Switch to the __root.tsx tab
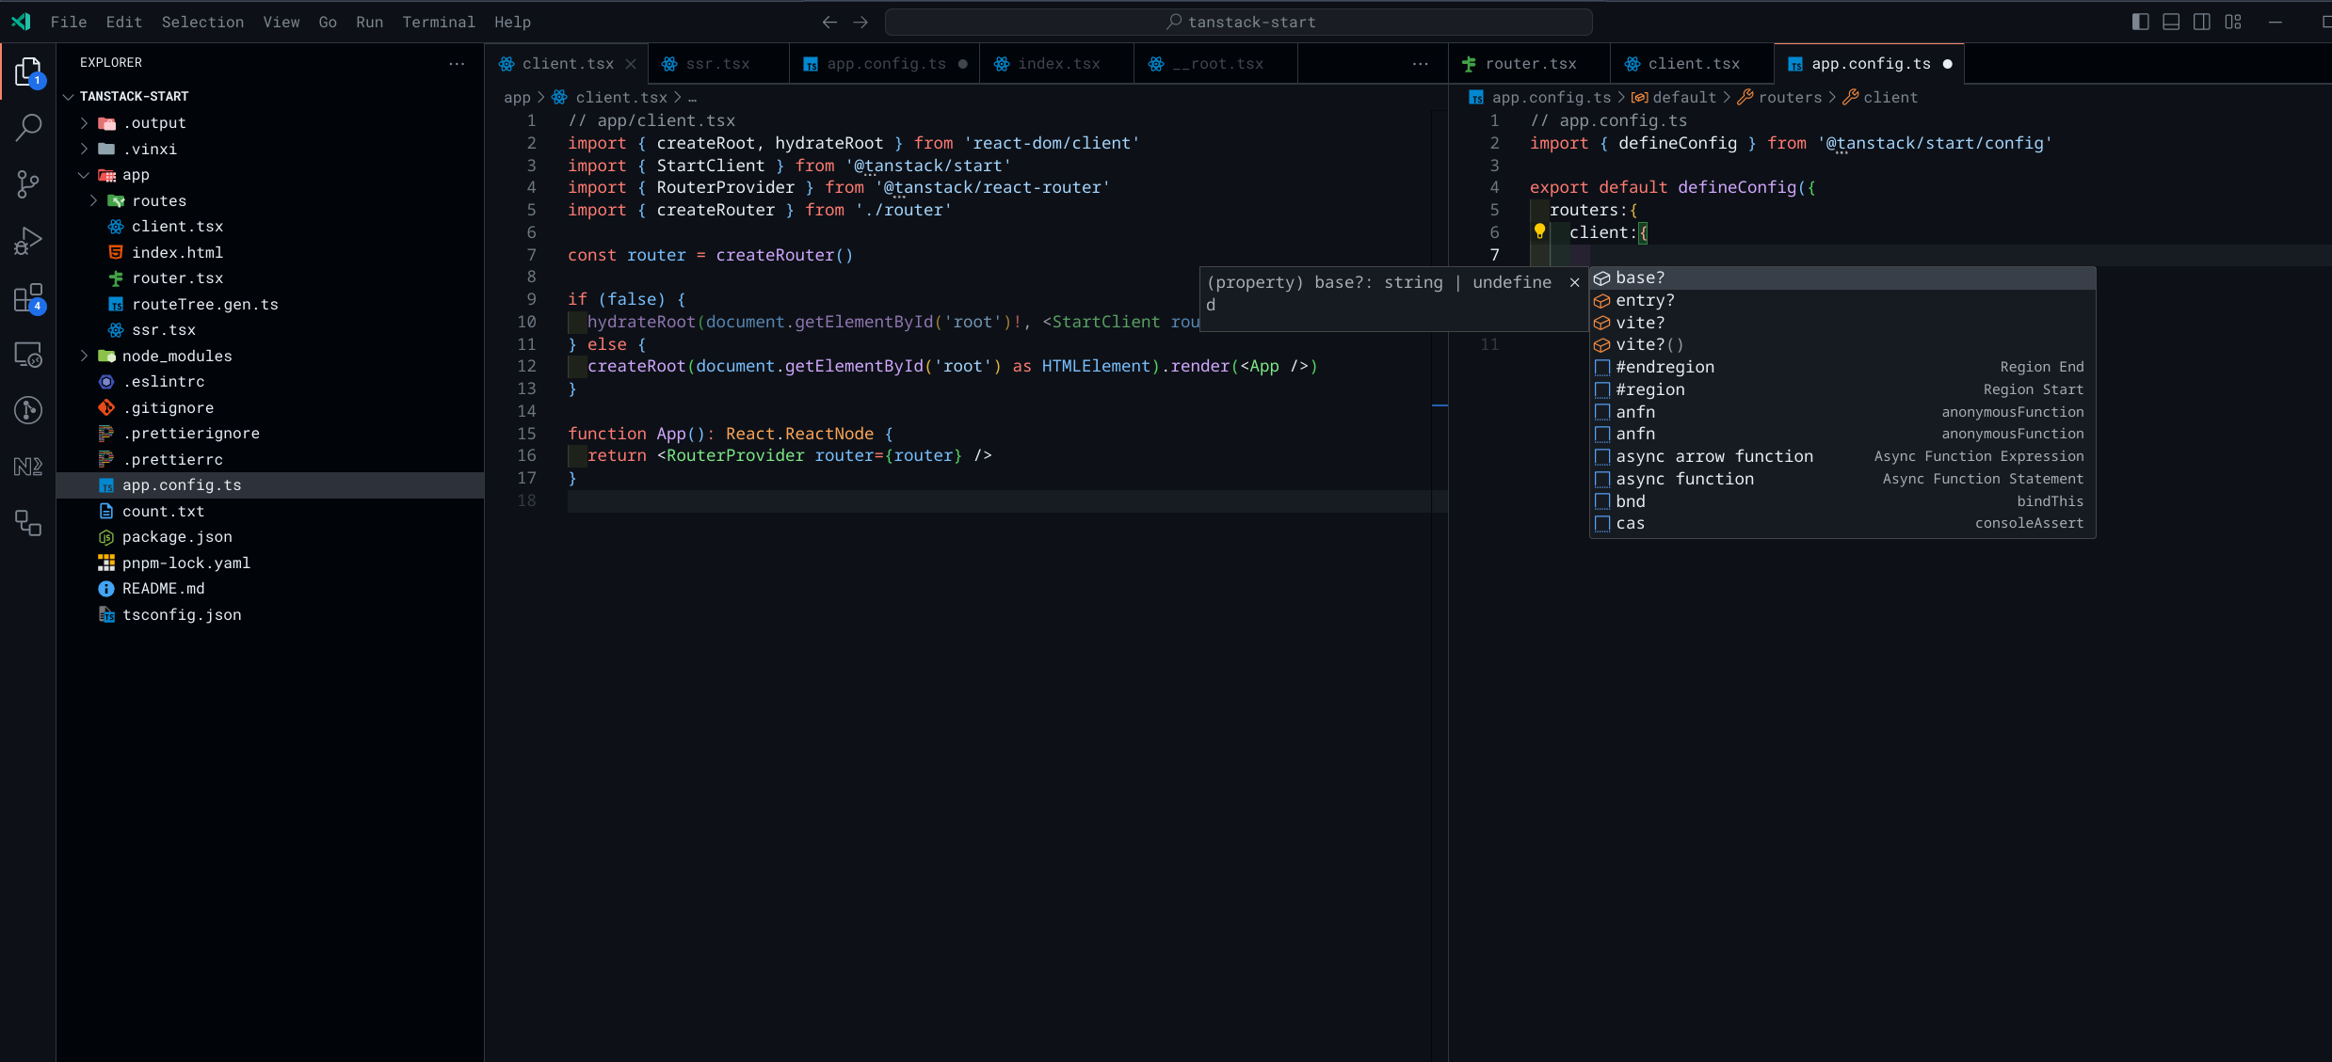The image size is (2332, 1062). [x=1217, y=64]
